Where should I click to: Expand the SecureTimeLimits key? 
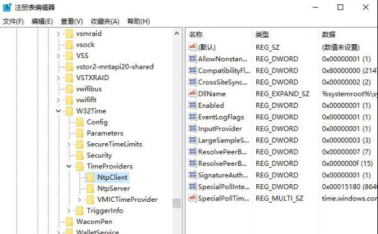(69, 144)
